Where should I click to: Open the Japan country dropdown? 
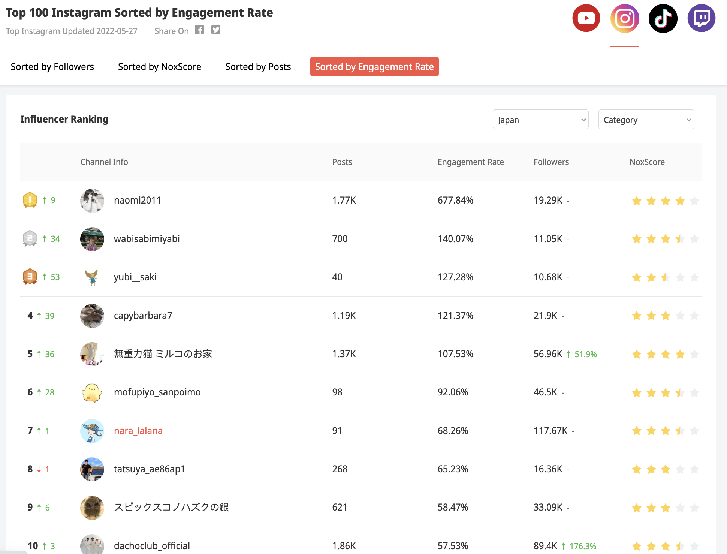[540, 120]
